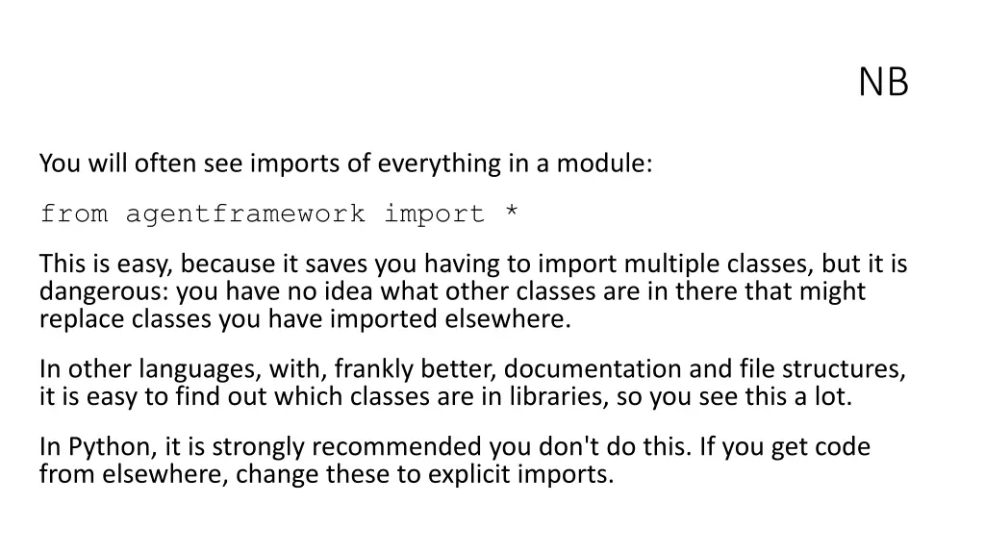This screenshot has height=554, width=985.
Task: Click the words 'frankly better'
Action: [416, 369]
